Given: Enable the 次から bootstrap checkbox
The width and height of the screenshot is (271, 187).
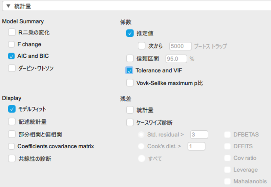Looking at the screenshot, I should tap(142, 46).
